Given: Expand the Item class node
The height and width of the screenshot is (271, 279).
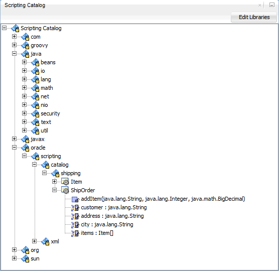Looking at the screenshot, I should point(55,182).
